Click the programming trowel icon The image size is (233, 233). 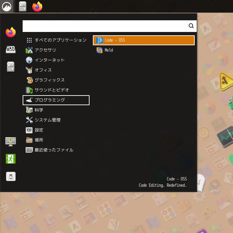(x=29, y=100)
